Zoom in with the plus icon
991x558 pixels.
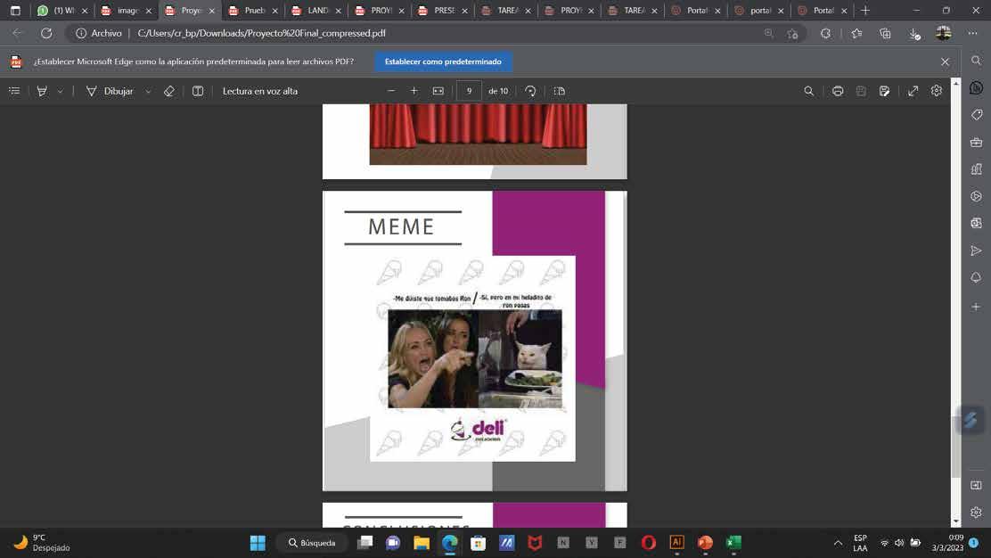click(414, 91)
